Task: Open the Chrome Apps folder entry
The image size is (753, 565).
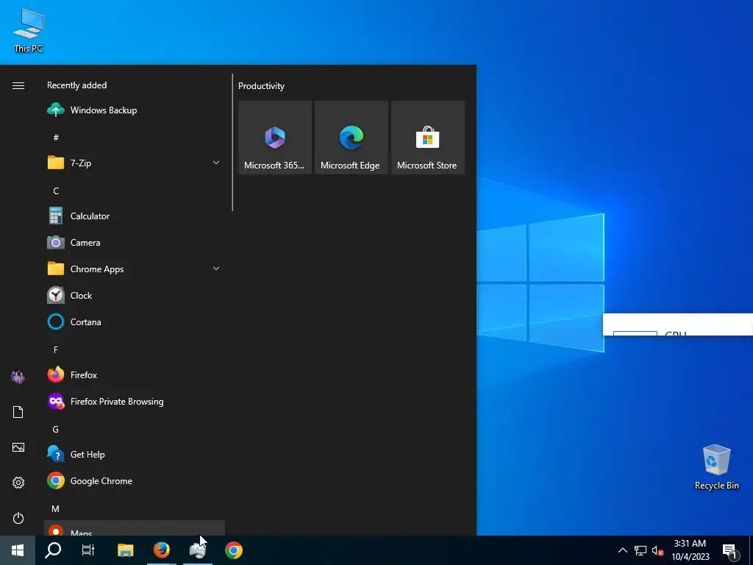Action: [x=134, y=269]
